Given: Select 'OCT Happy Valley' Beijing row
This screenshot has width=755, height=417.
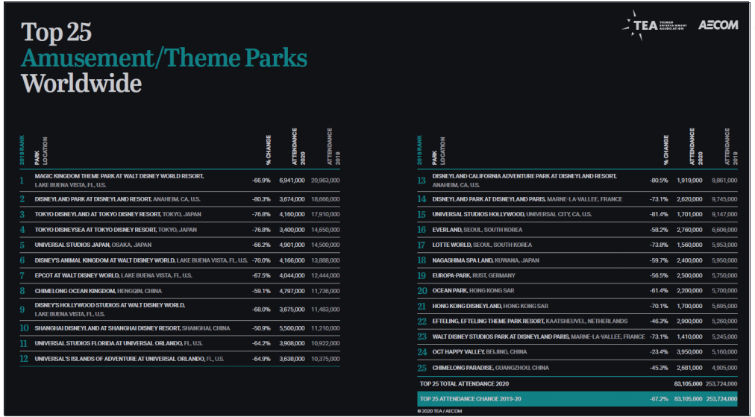Looking at the screenshot, I should 480,351.
